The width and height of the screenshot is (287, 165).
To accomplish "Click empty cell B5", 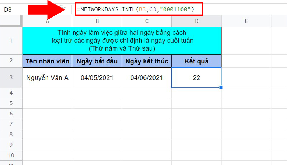I will click(97, 103).
